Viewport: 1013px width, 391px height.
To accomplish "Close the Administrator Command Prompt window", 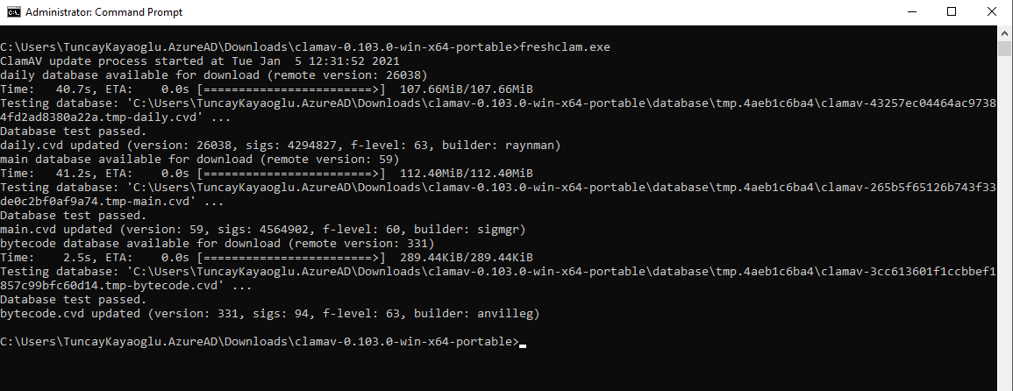I will coord(992,12).
